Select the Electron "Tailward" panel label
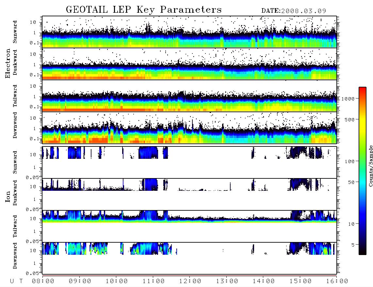 [15, 96]
